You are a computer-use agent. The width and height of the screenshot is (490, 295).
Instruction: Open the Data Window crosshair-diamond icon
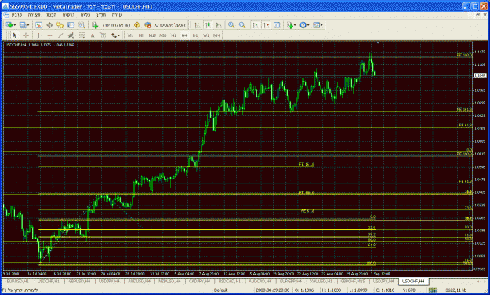49,25
